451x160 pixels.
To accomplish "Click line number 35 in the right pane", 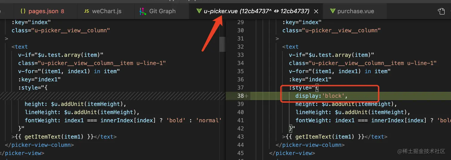I will click(x=240, y=71).
